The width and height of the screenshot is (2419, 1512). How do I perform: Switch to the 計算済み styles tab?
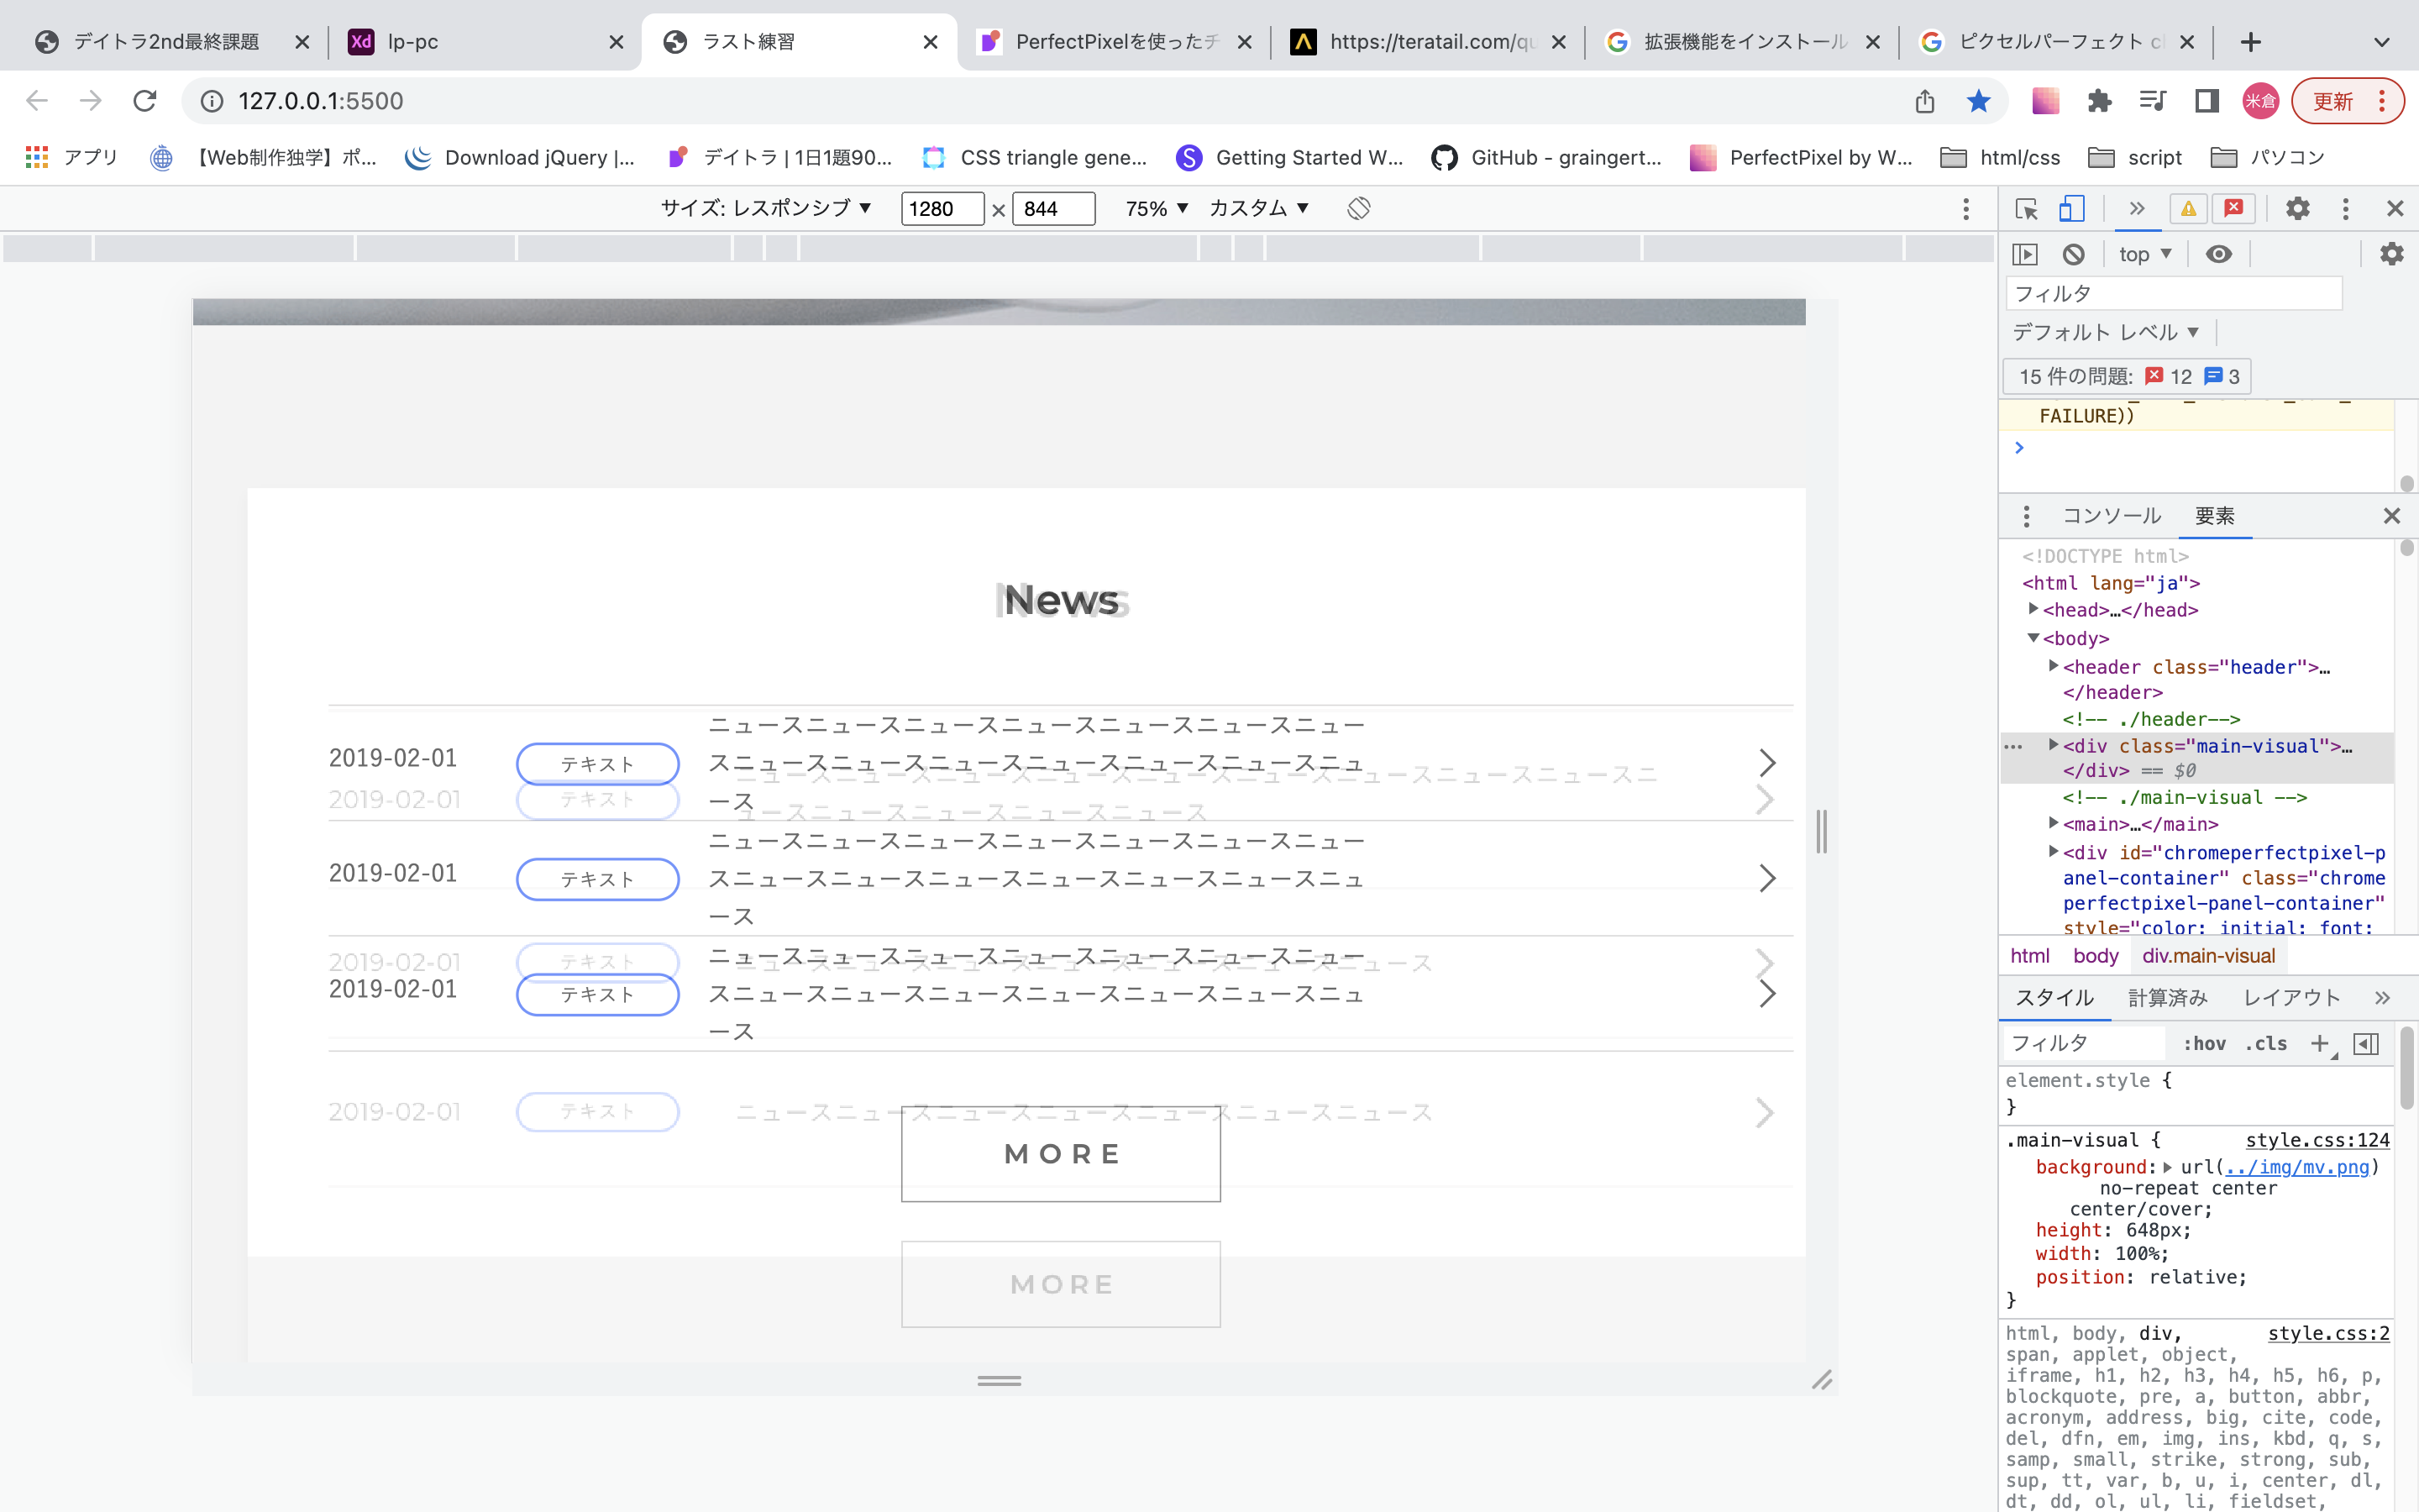point(2167,997)
